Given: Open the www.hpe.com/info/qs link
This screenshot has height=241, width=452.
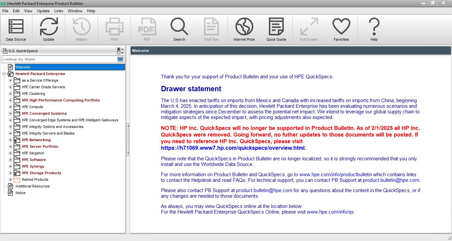Looking at the screenshot, I should pos(330,212).
